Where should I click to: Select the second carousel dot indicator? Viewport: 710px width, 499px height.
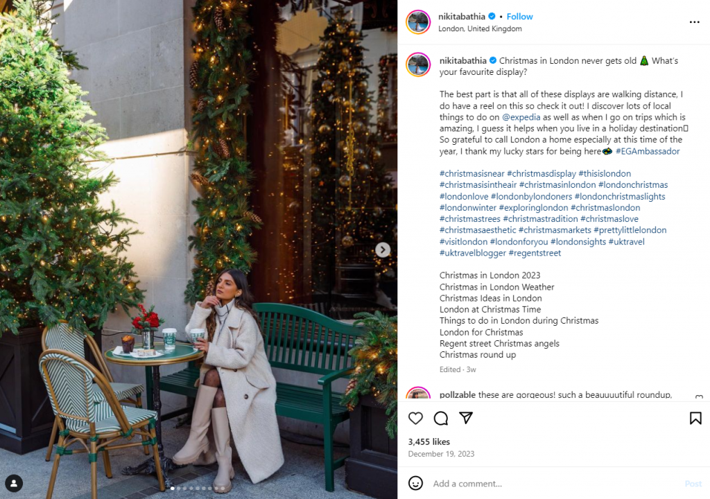pos(178,488)
